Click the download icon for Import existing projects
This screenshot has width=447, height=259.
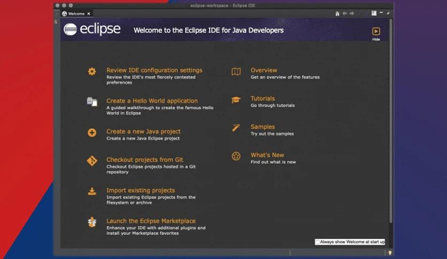click(92, 192)
